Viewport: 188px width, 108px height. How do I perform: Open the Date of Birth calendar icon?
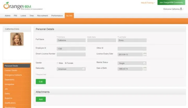[145, 69]
